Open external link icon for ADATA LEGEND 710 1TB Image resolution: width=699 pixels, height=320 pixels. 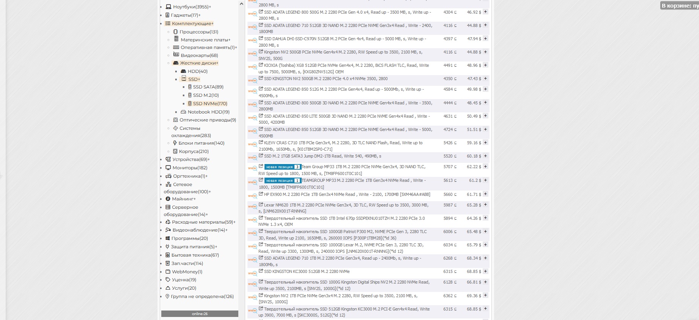point(261,258)
